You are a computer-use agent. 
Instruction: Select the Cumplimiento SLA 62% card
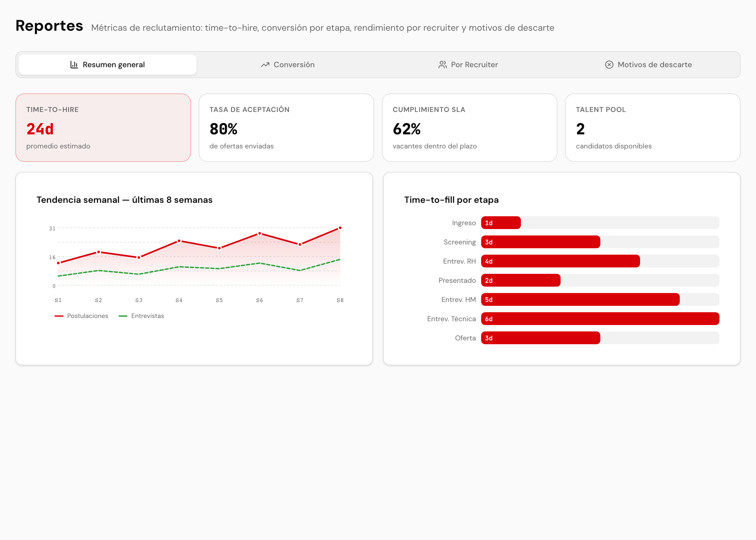469,128
